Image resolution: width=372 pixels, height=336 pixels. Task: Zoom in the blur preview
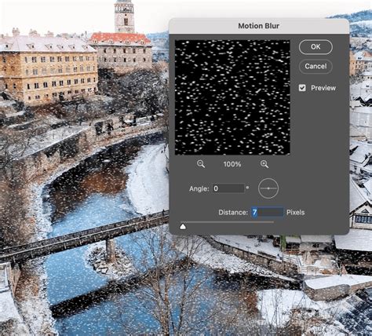click(264, 164)
